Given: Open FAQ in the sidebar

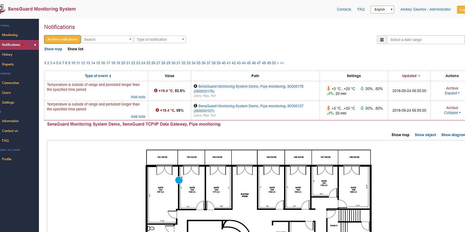Looking at the screenshot, I should 5,141.
